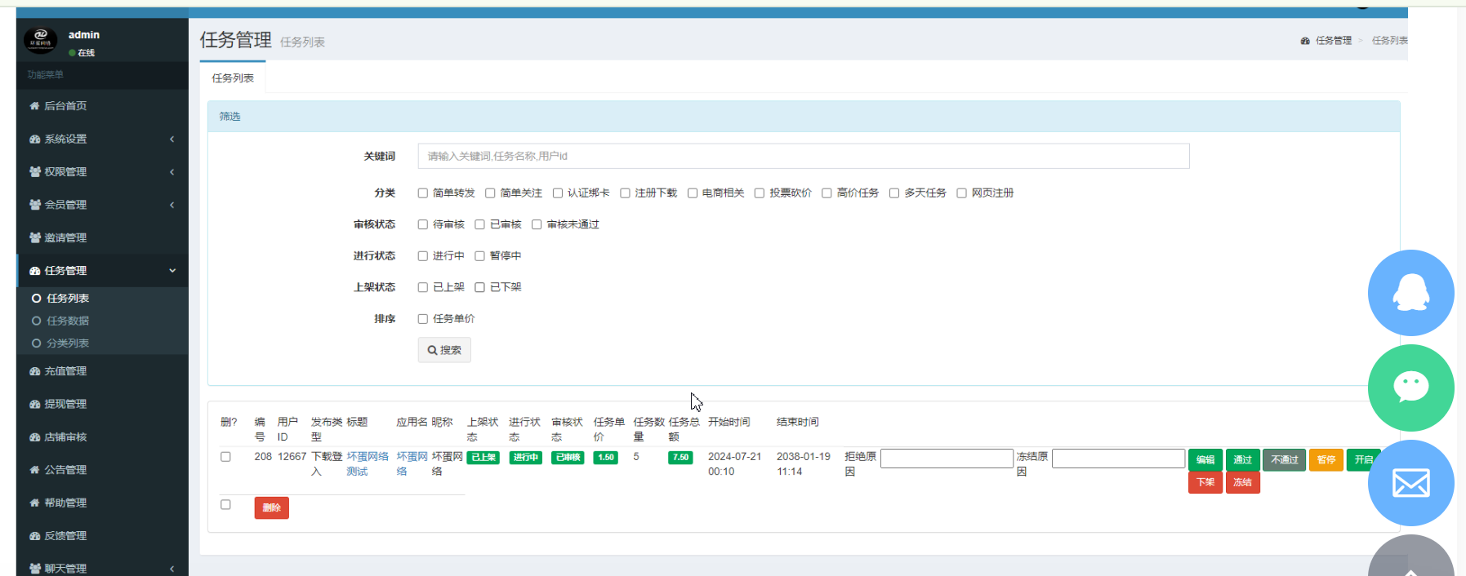Click the admin avatar logo

[x=40, y=39]
